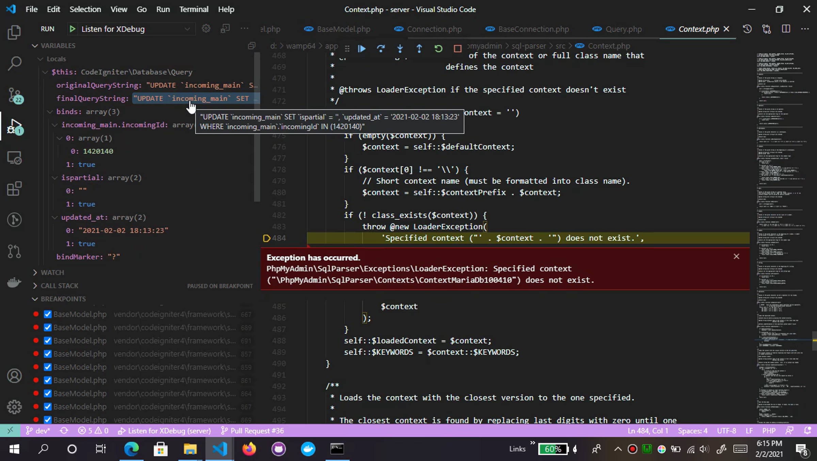817x461 pixels.
Task: Step Out in debug toolbar
Action: coord(419,49)
